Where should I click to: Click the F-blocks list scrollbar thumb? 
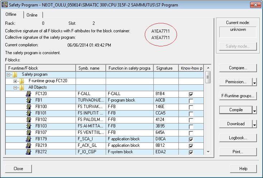[x=208, y=77]
